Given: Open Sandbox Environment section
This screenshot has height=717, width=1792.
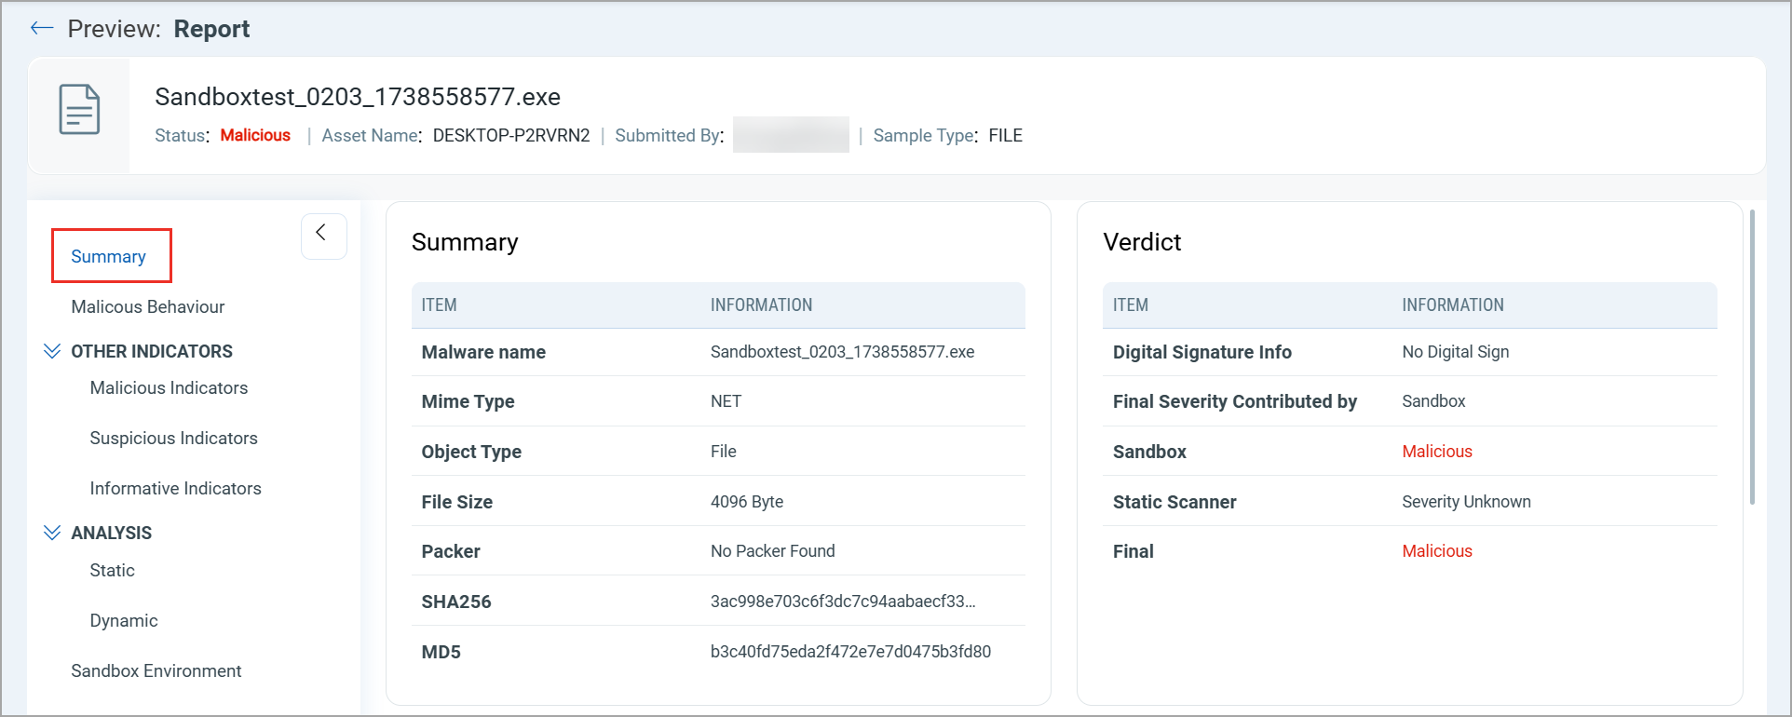Looking at the screenshot, I should (x=156, y=670).
